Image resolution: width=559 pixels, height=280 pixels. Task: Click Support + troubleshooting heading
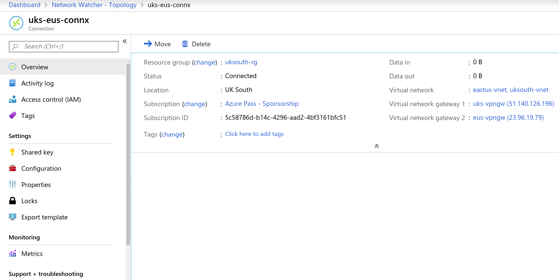click(46, 274)
